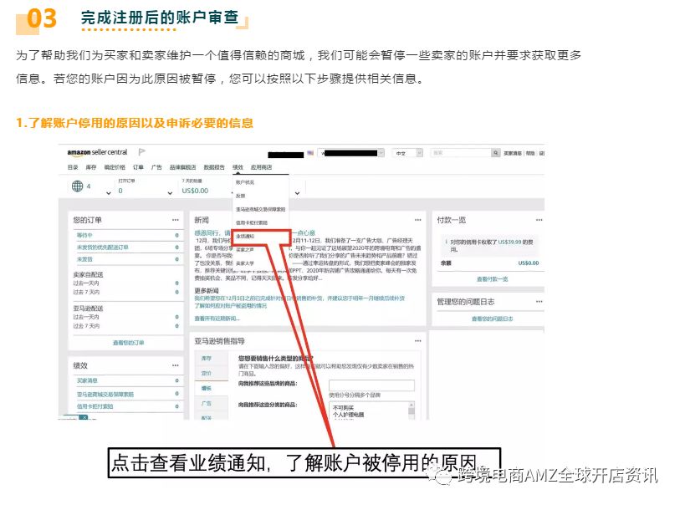680x505 pixels.
Task: Click the 等待中 orders link
Action: (84, 235)
